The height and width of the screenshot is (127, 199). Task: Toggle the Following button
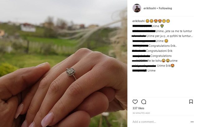tap(165, 8)
